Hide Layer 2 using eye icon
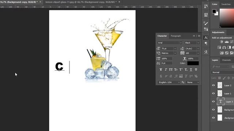The height and width of the screenshot is (131, 234). coord(214,85)
